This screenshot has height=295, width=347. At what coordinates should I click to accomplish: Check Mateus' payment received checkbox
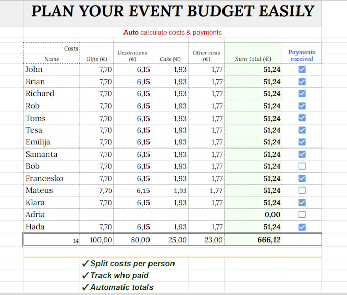tap(302, 190)
